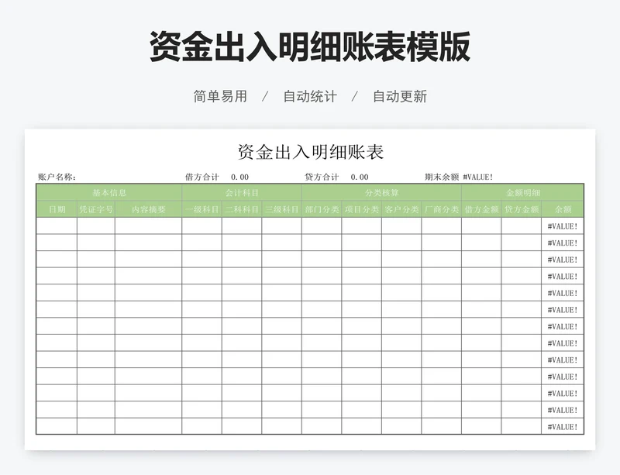The height and width of the screenshot is (475, 620).
Task: Select the 贷方金额 column header
Action: [x=521, y=210]
